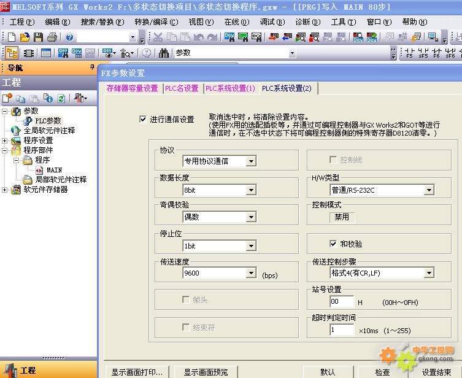Click the Copy icon in toolbar
Image resolution: width=462 pixels, height=378 pixels.
pos(171,37)
